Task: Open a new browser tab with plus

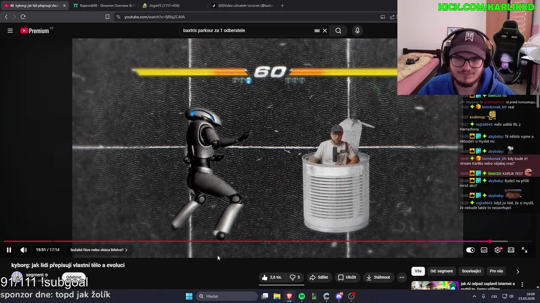Action: pos(282,5)
